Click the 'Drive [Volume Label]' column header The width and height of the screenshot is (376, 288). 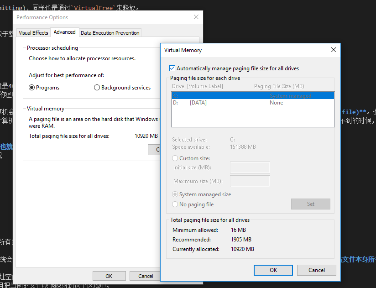point(197,86)
